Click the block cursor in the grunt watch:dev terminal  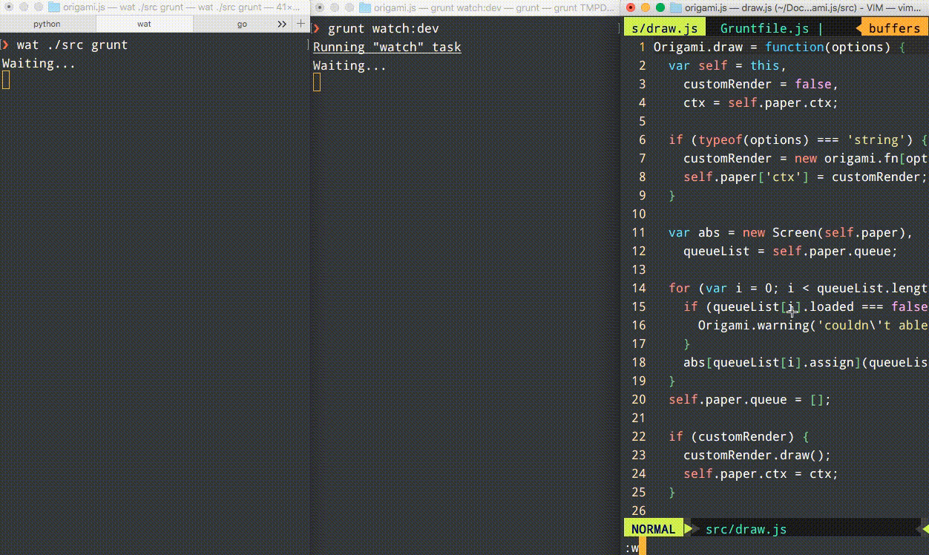point(317,82)
